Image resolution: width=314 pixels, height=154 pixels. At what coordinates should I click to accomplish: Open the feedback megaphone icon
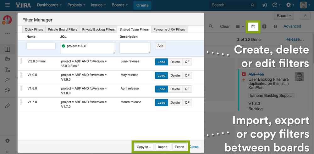[265, 5]
